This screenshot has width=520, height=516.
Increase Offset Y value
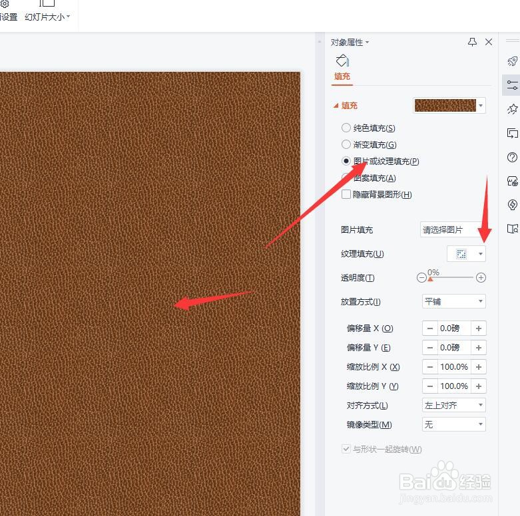[479, 347]
